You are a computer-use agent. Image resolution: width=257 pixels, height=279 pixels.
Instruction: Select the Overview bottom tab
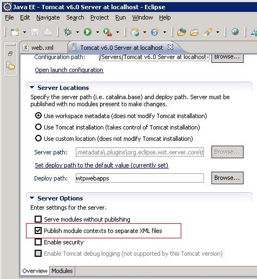35,271
